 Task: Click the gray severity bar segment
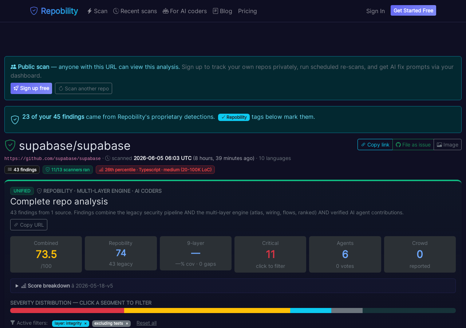tap(347, 311)
